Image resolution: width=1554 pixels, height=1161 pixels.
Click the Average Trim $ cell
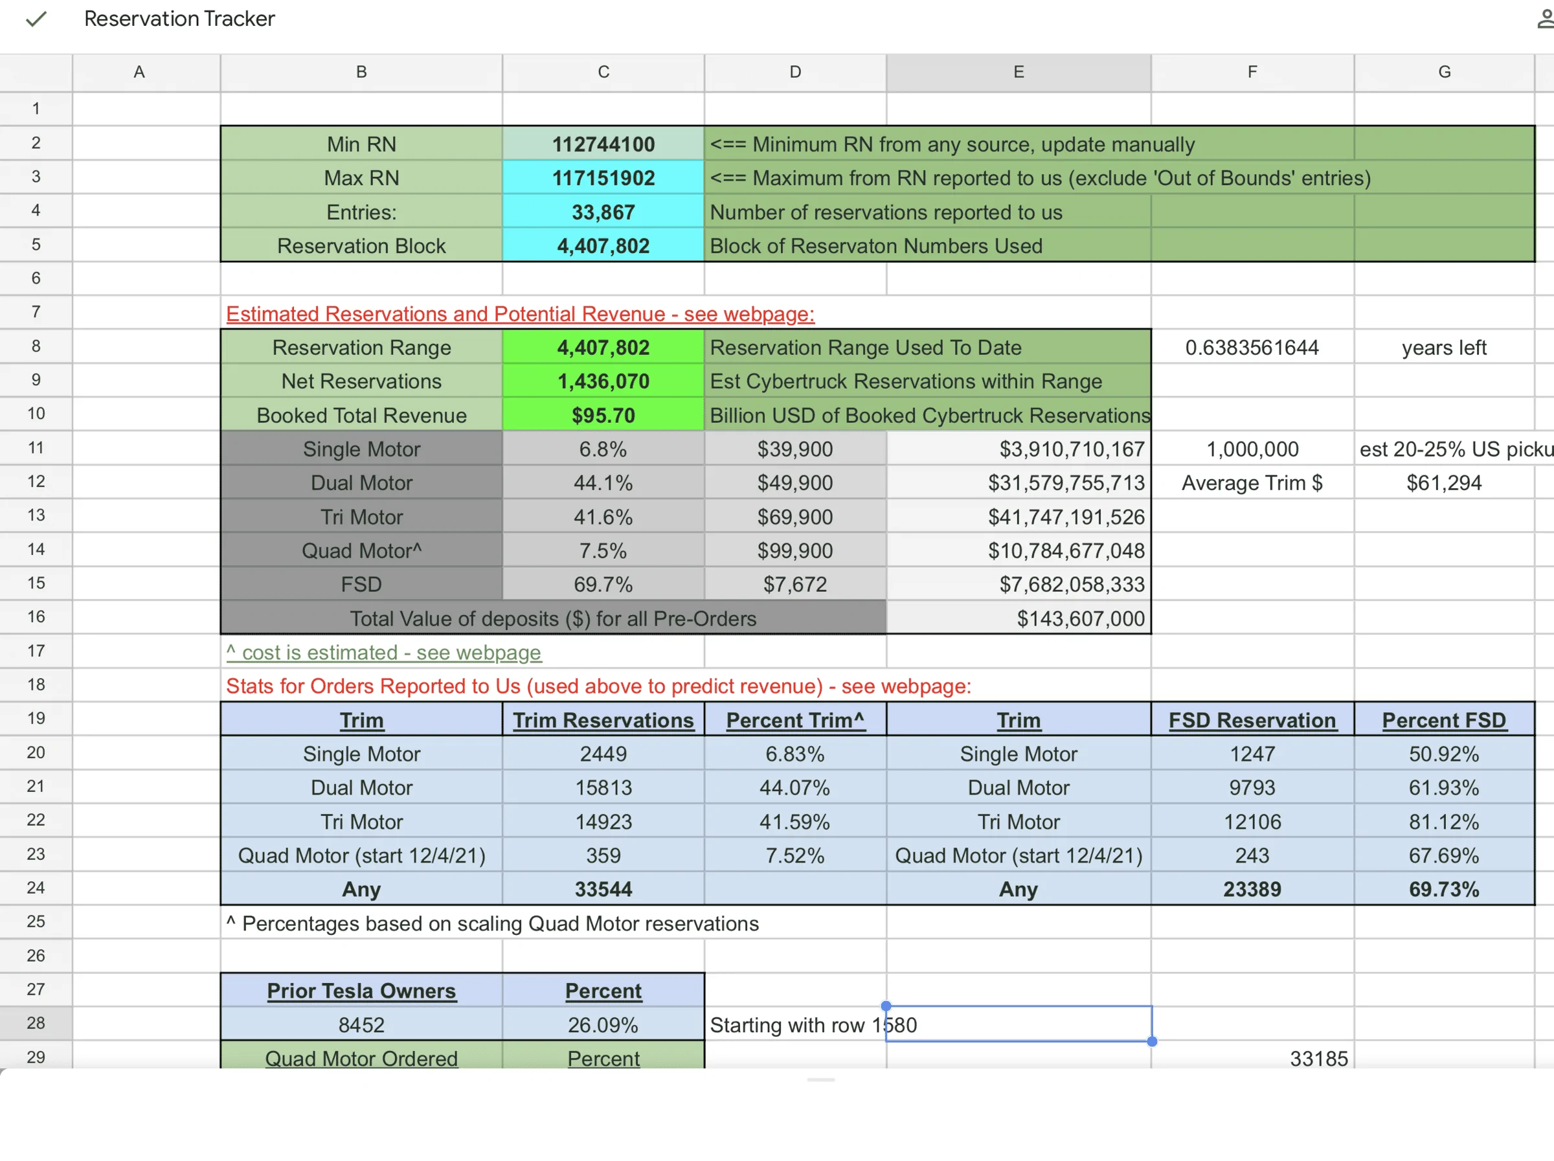1252,483
